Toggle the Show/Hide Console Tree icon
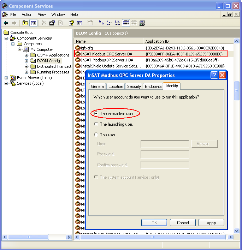 33,23
